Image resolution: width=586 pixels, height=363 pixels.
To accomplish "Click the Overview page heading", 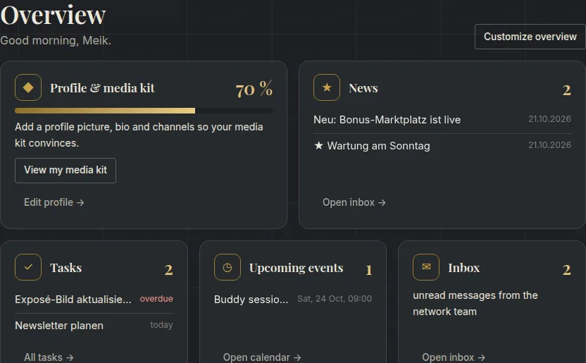I will click(53, 15).
